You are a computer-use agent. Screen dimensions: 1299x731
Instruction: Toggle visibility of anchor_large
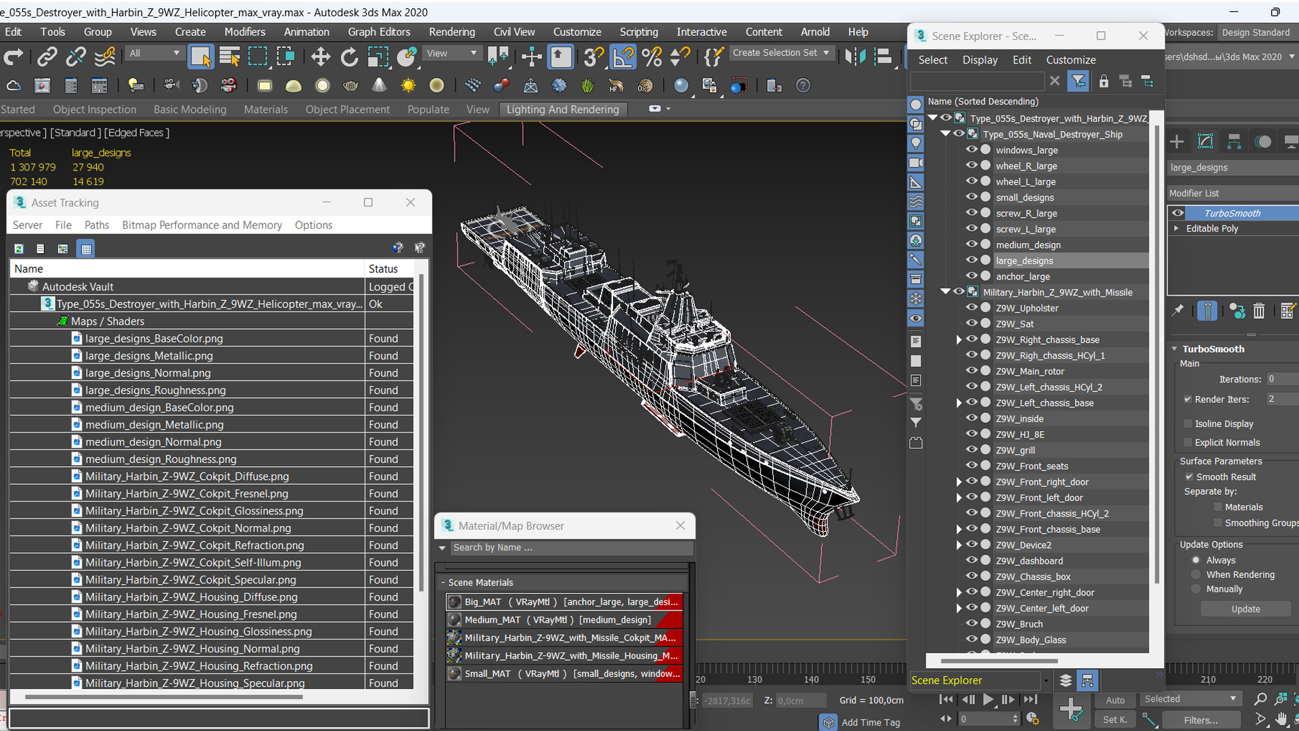click(x=972, y=276)
